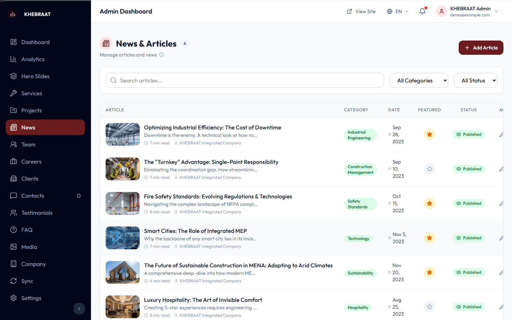Click the admin user avatar icon
The width and height of the screenshot is (512, 320).
[x=442, y=11]
